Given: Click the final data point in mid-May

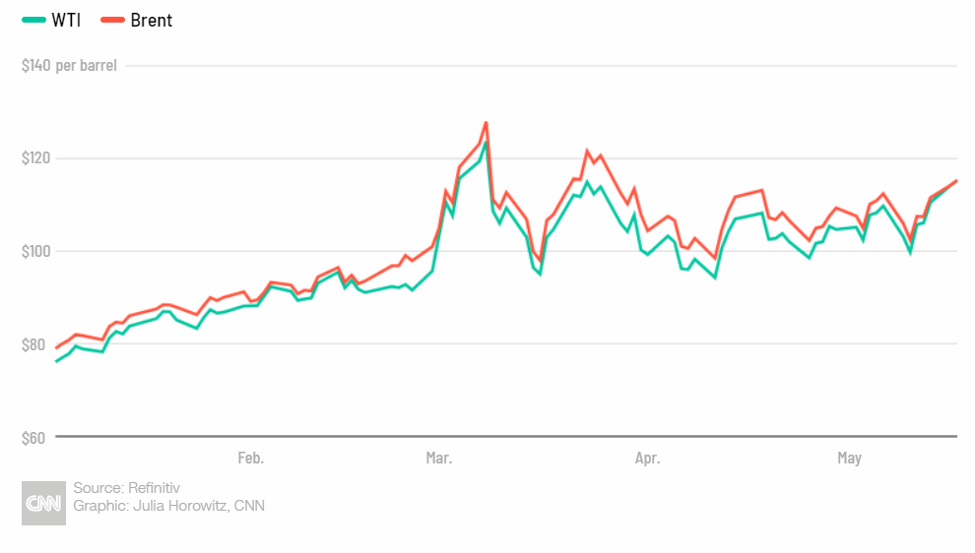Looking at the screenshot, I should coord(956,181).
